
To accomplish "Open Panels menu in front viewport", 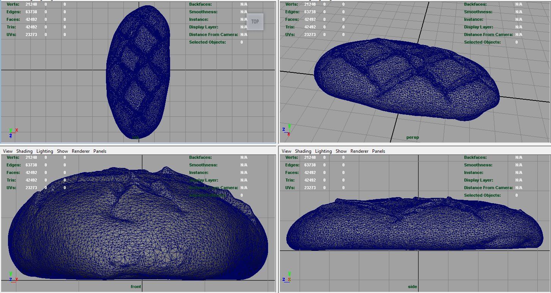I will pos(100,151).
